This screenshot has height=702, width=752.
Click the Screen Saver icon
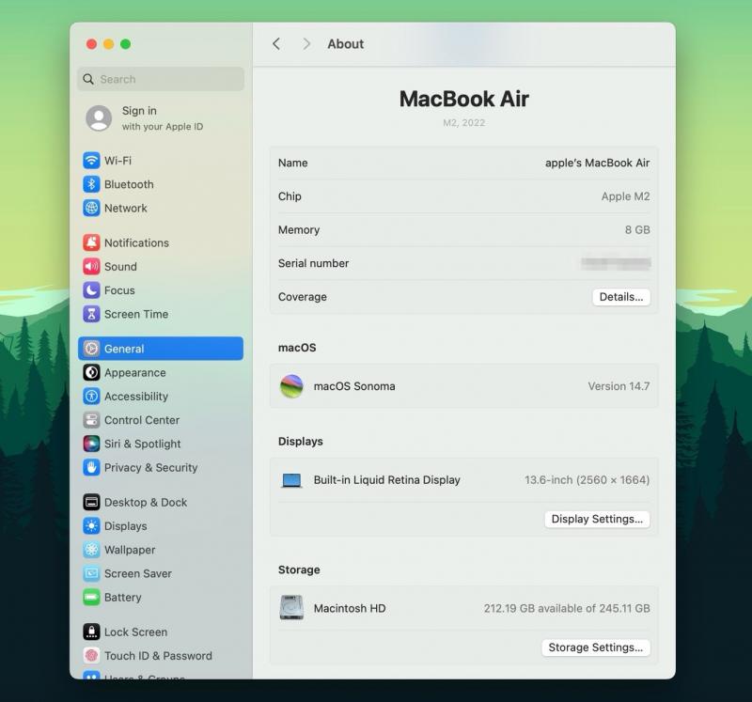tap(91, 573)
